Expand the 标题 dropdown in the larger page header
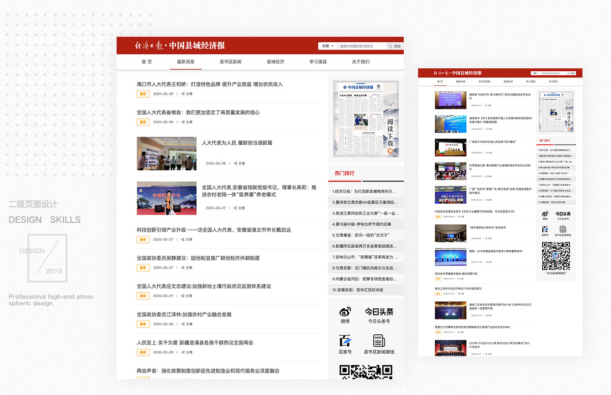The width and height of the screenshot is (611, 395). click(328, 46)
